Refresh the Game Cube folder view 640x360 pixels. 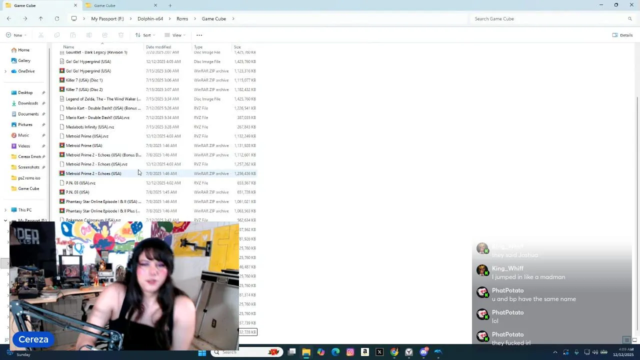pyautogui.click(x=57, y=18)
